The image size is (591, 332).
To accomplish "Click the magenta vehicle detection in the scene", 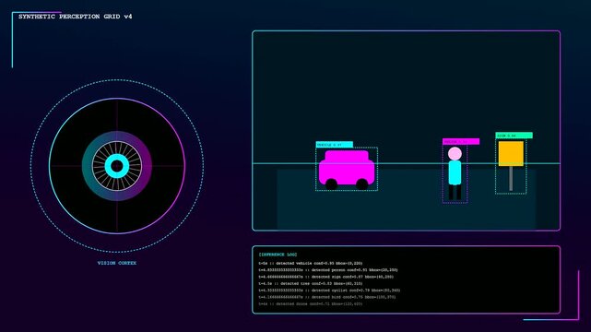I will click(x=347, y=170).
